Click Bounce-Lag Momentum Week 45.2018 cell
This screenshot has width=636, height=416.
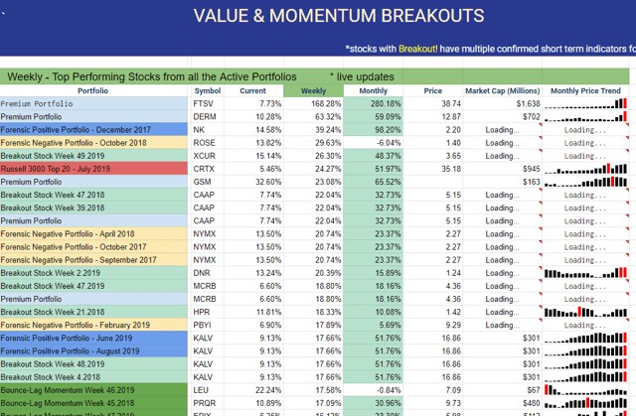point(93,403)
